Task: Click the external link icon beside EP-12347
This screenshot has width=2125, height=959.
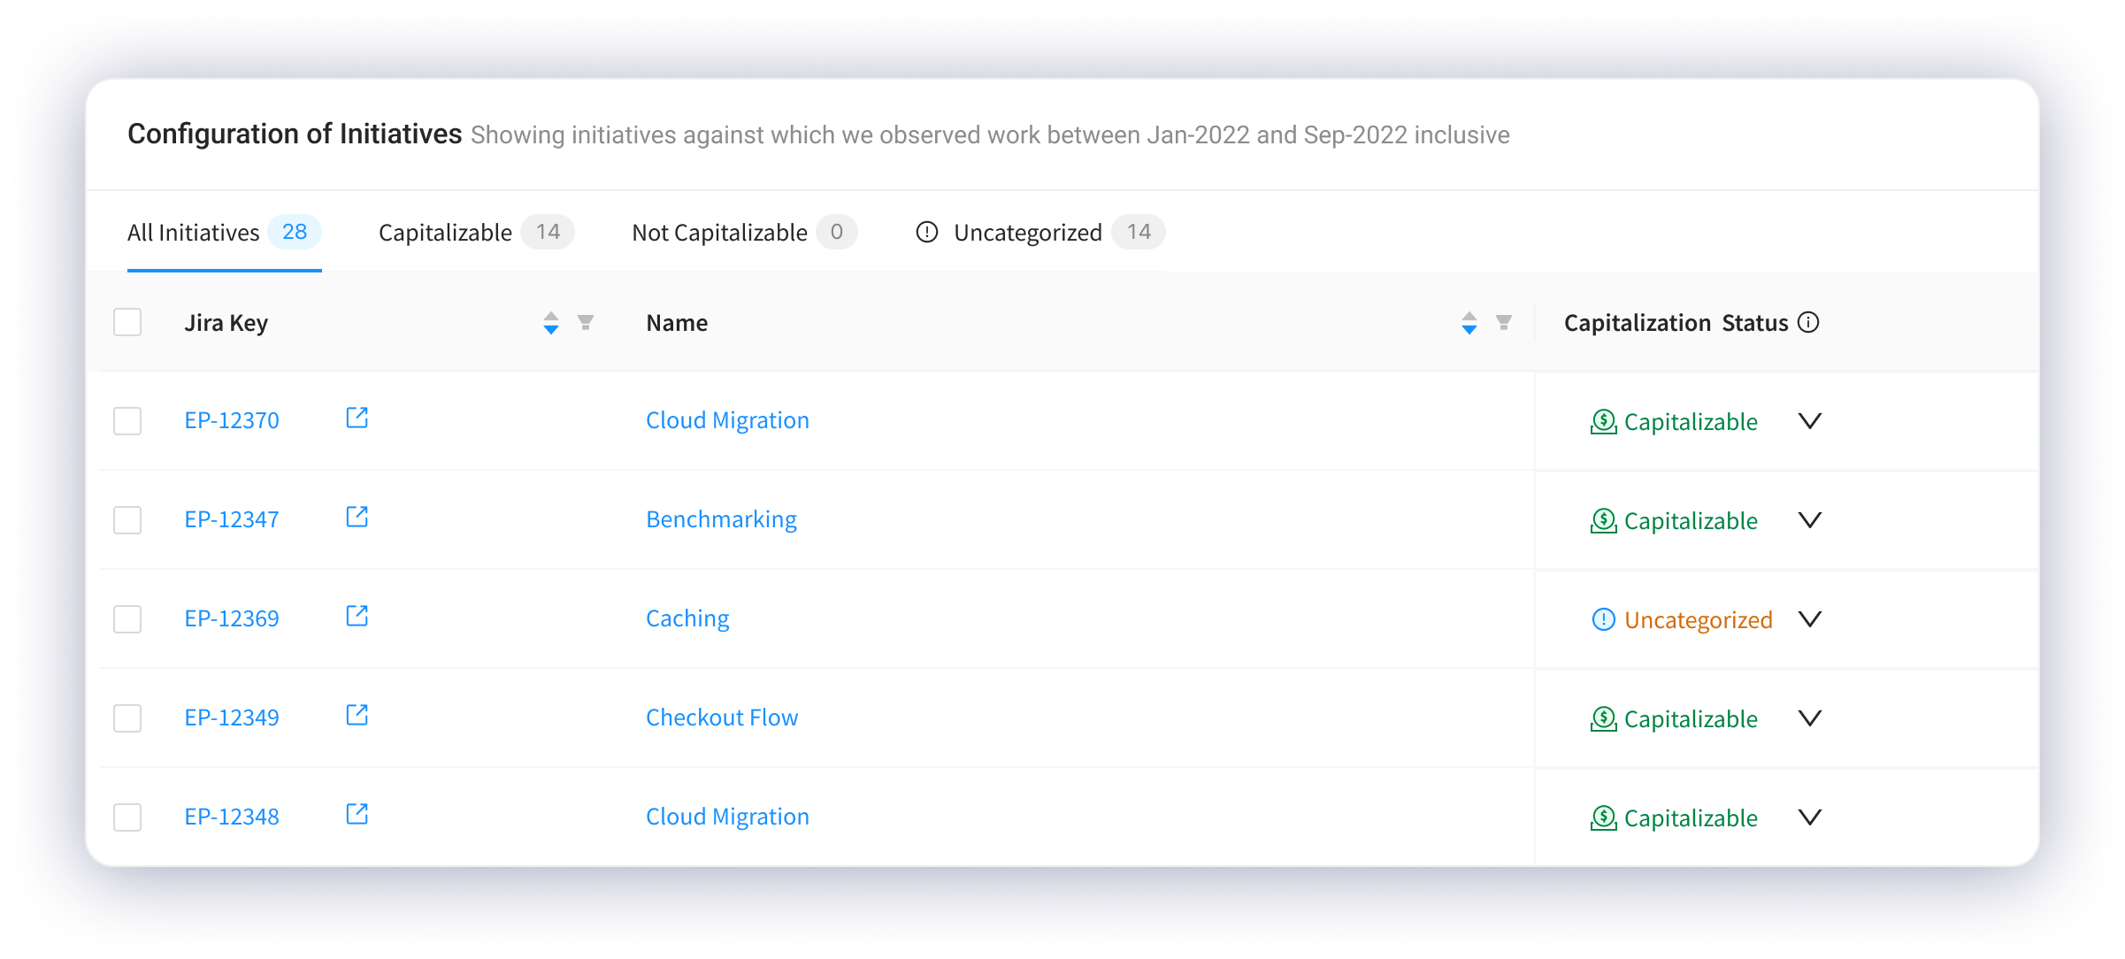Action: point(357,518)
